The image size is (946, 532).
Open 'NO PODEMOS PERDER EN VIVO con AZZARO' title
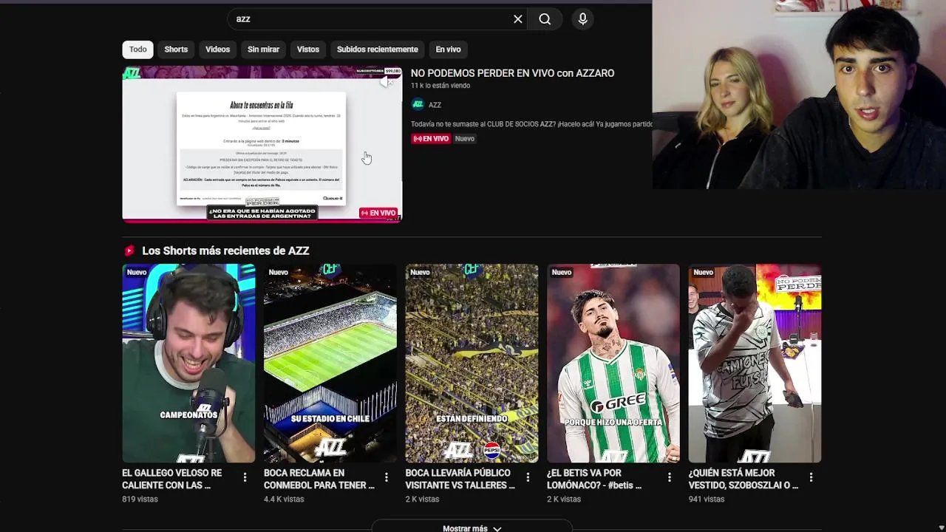tap(512, 73)
